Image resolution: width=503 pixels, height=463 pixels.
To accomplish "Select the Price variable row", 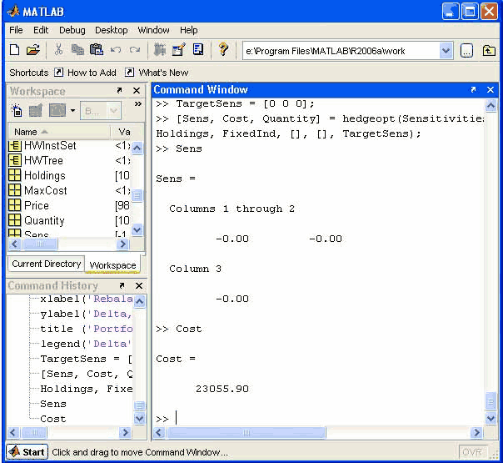I will coord(69,205).
